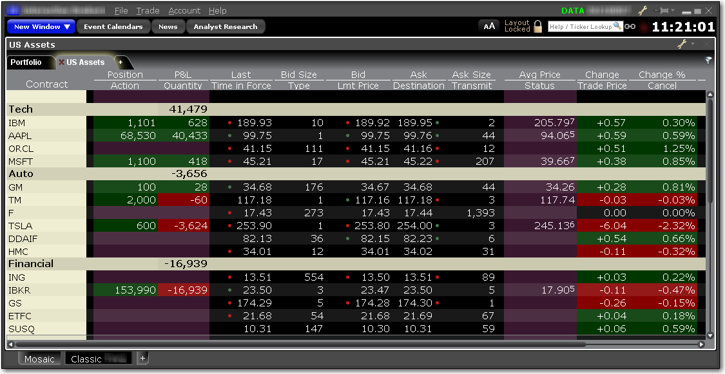
Task: Add a new page tab next to US Assets
Action: [121, 62]
